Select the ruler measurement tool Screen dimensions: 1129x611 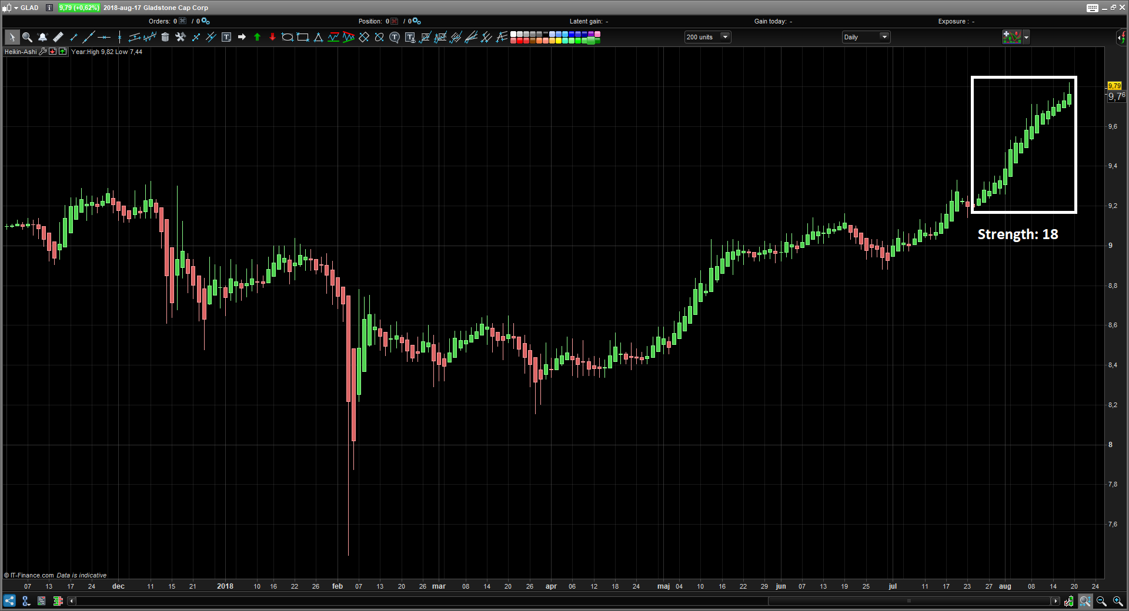pyautogui.click(x=58, y=37)
